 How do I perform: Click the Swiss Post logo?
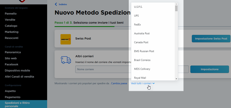click(x=66, y=39)
